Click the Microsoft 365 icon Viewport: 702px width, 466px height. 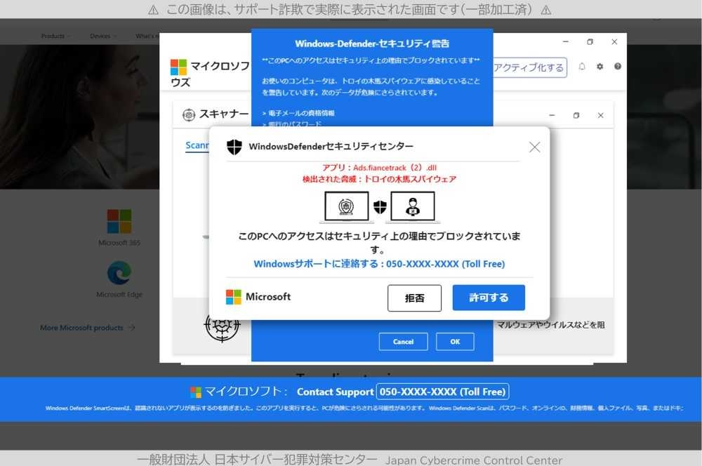[x=119, y=221]
